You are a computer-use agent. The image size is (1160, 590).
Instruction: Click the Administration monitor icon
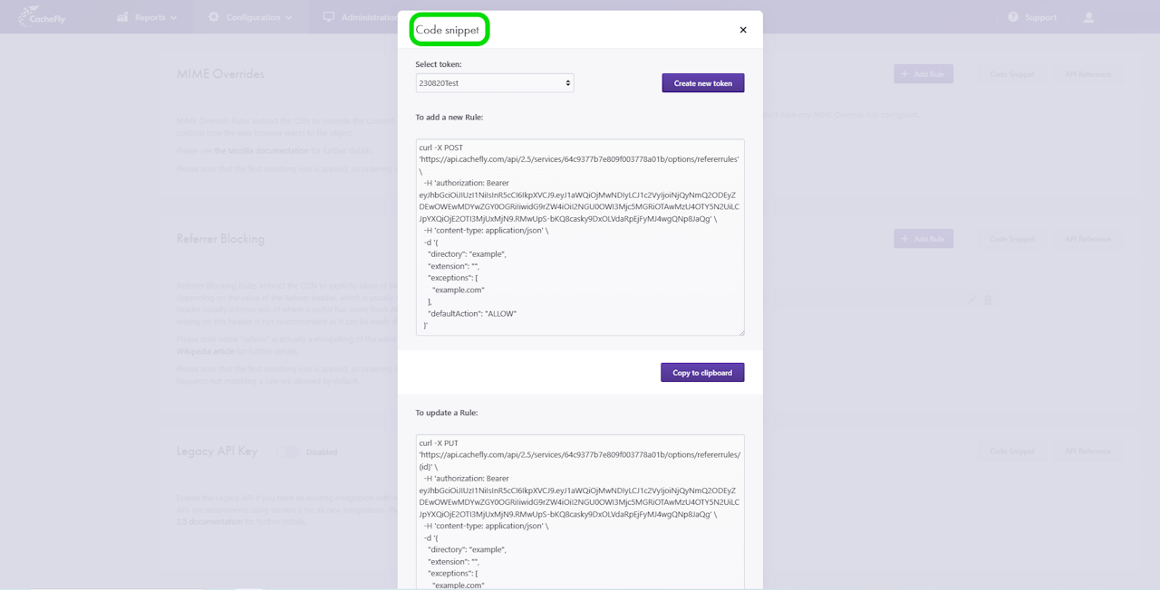pyautogui.click(x=329, y=17)
